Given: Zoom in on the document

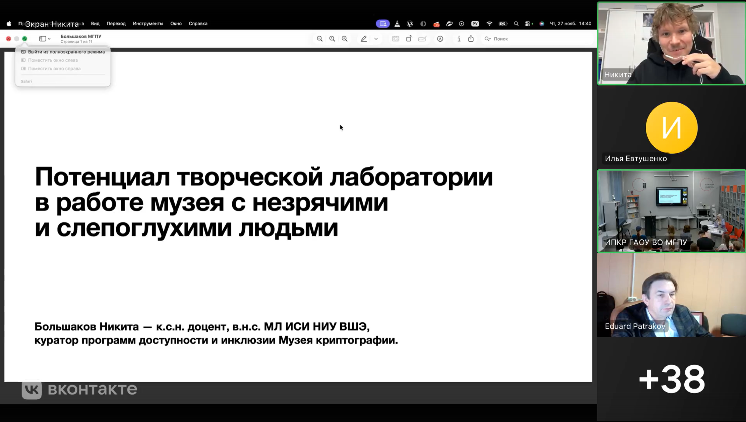Looking at the screenshot, I should coord(345,39).
